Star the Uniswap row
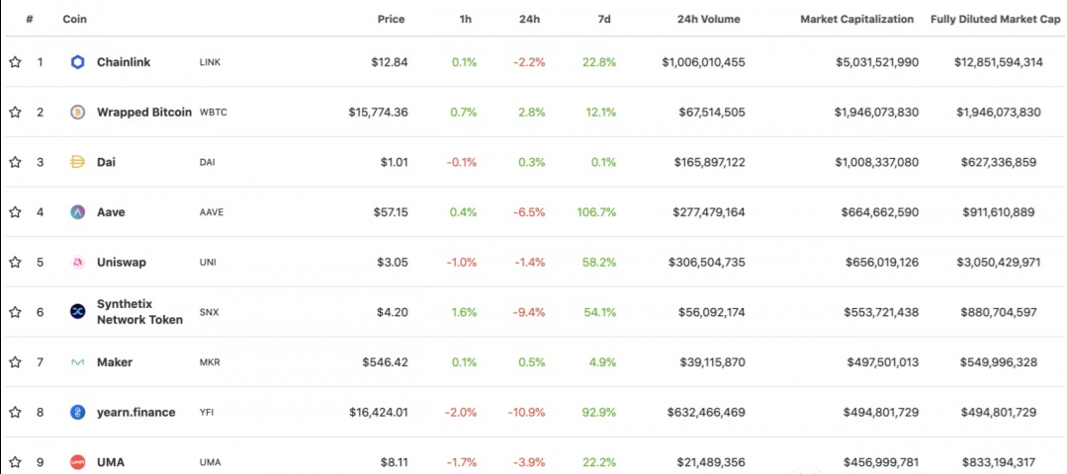 (15, 262)
